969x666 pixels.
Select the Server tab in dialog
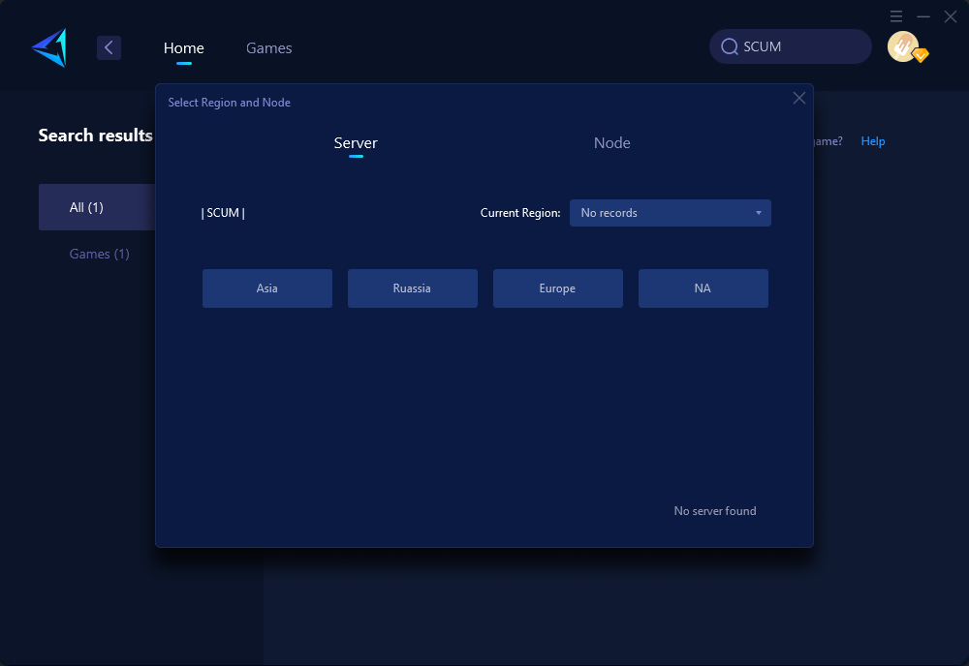point(356,142)
